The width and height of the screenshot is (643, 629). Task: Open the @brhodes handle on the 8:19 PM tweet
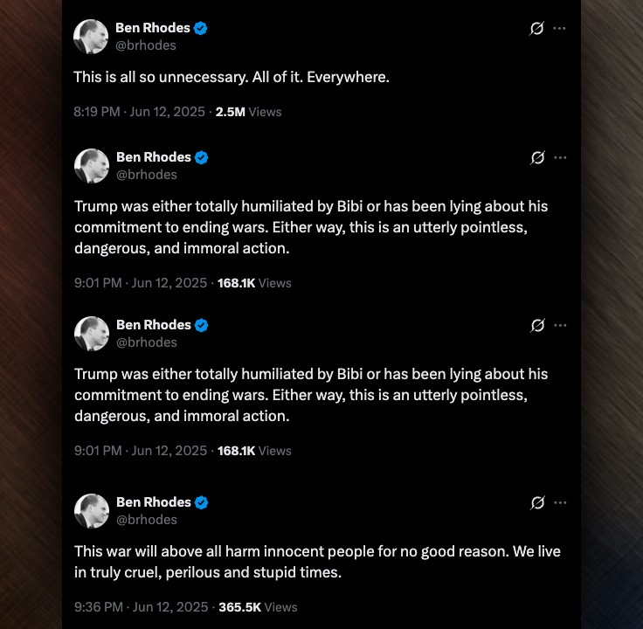point(146,45)
